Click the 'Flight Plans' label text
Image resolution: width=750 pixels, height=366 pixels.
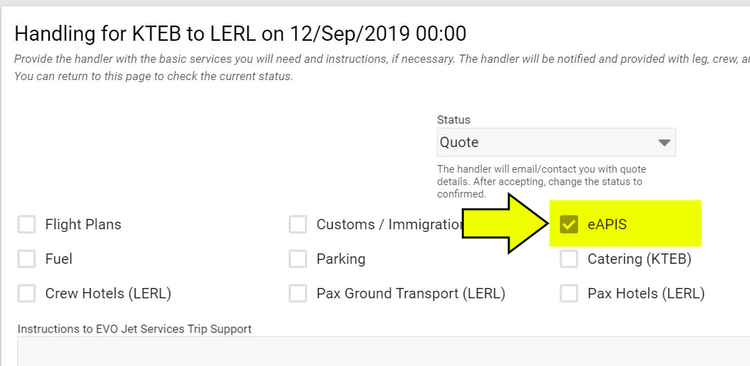pos(83,224)
